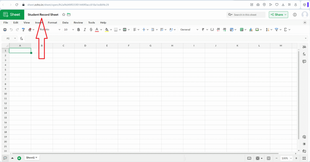Click the green move-to-folder icon
The height and width of the screenshot is (162, 310).
tap(69, 14)
